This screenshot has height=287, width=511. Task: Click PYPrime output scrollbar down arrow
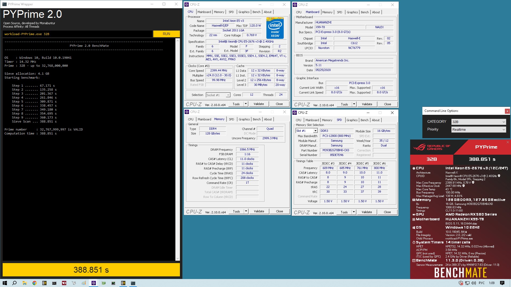click(x=178, y=259)
